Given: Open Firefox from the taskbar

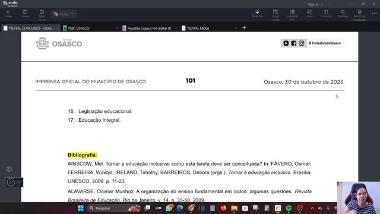Looking at the screenshot, I should tap(223, 208).
